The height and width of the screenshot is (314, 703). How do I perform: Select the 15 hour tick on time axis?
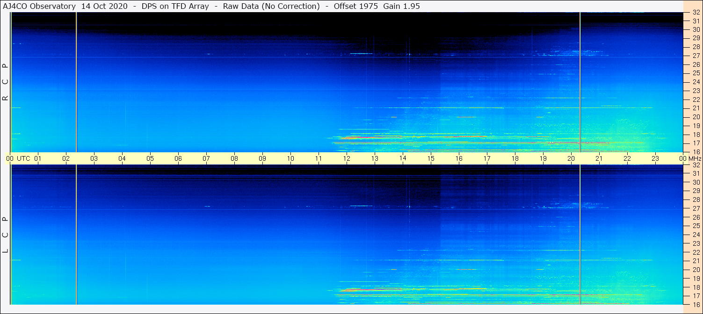431,158
